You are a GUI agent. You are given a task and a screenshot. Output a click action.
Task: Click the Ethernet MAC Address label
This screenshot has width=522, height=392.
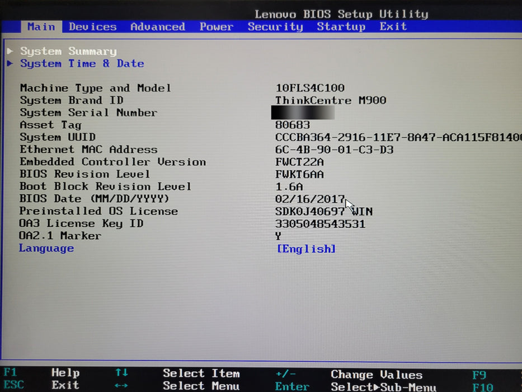88,150
